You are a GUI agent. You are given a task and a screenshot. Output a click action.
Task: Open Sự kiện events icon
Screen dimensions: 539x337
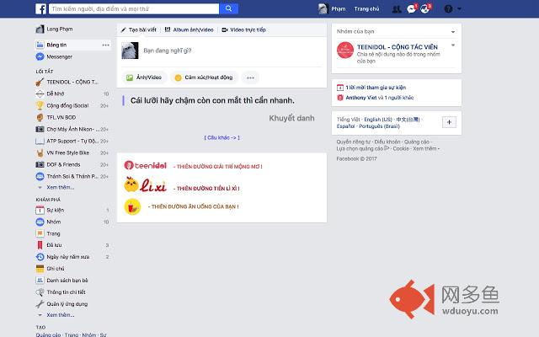40,210
